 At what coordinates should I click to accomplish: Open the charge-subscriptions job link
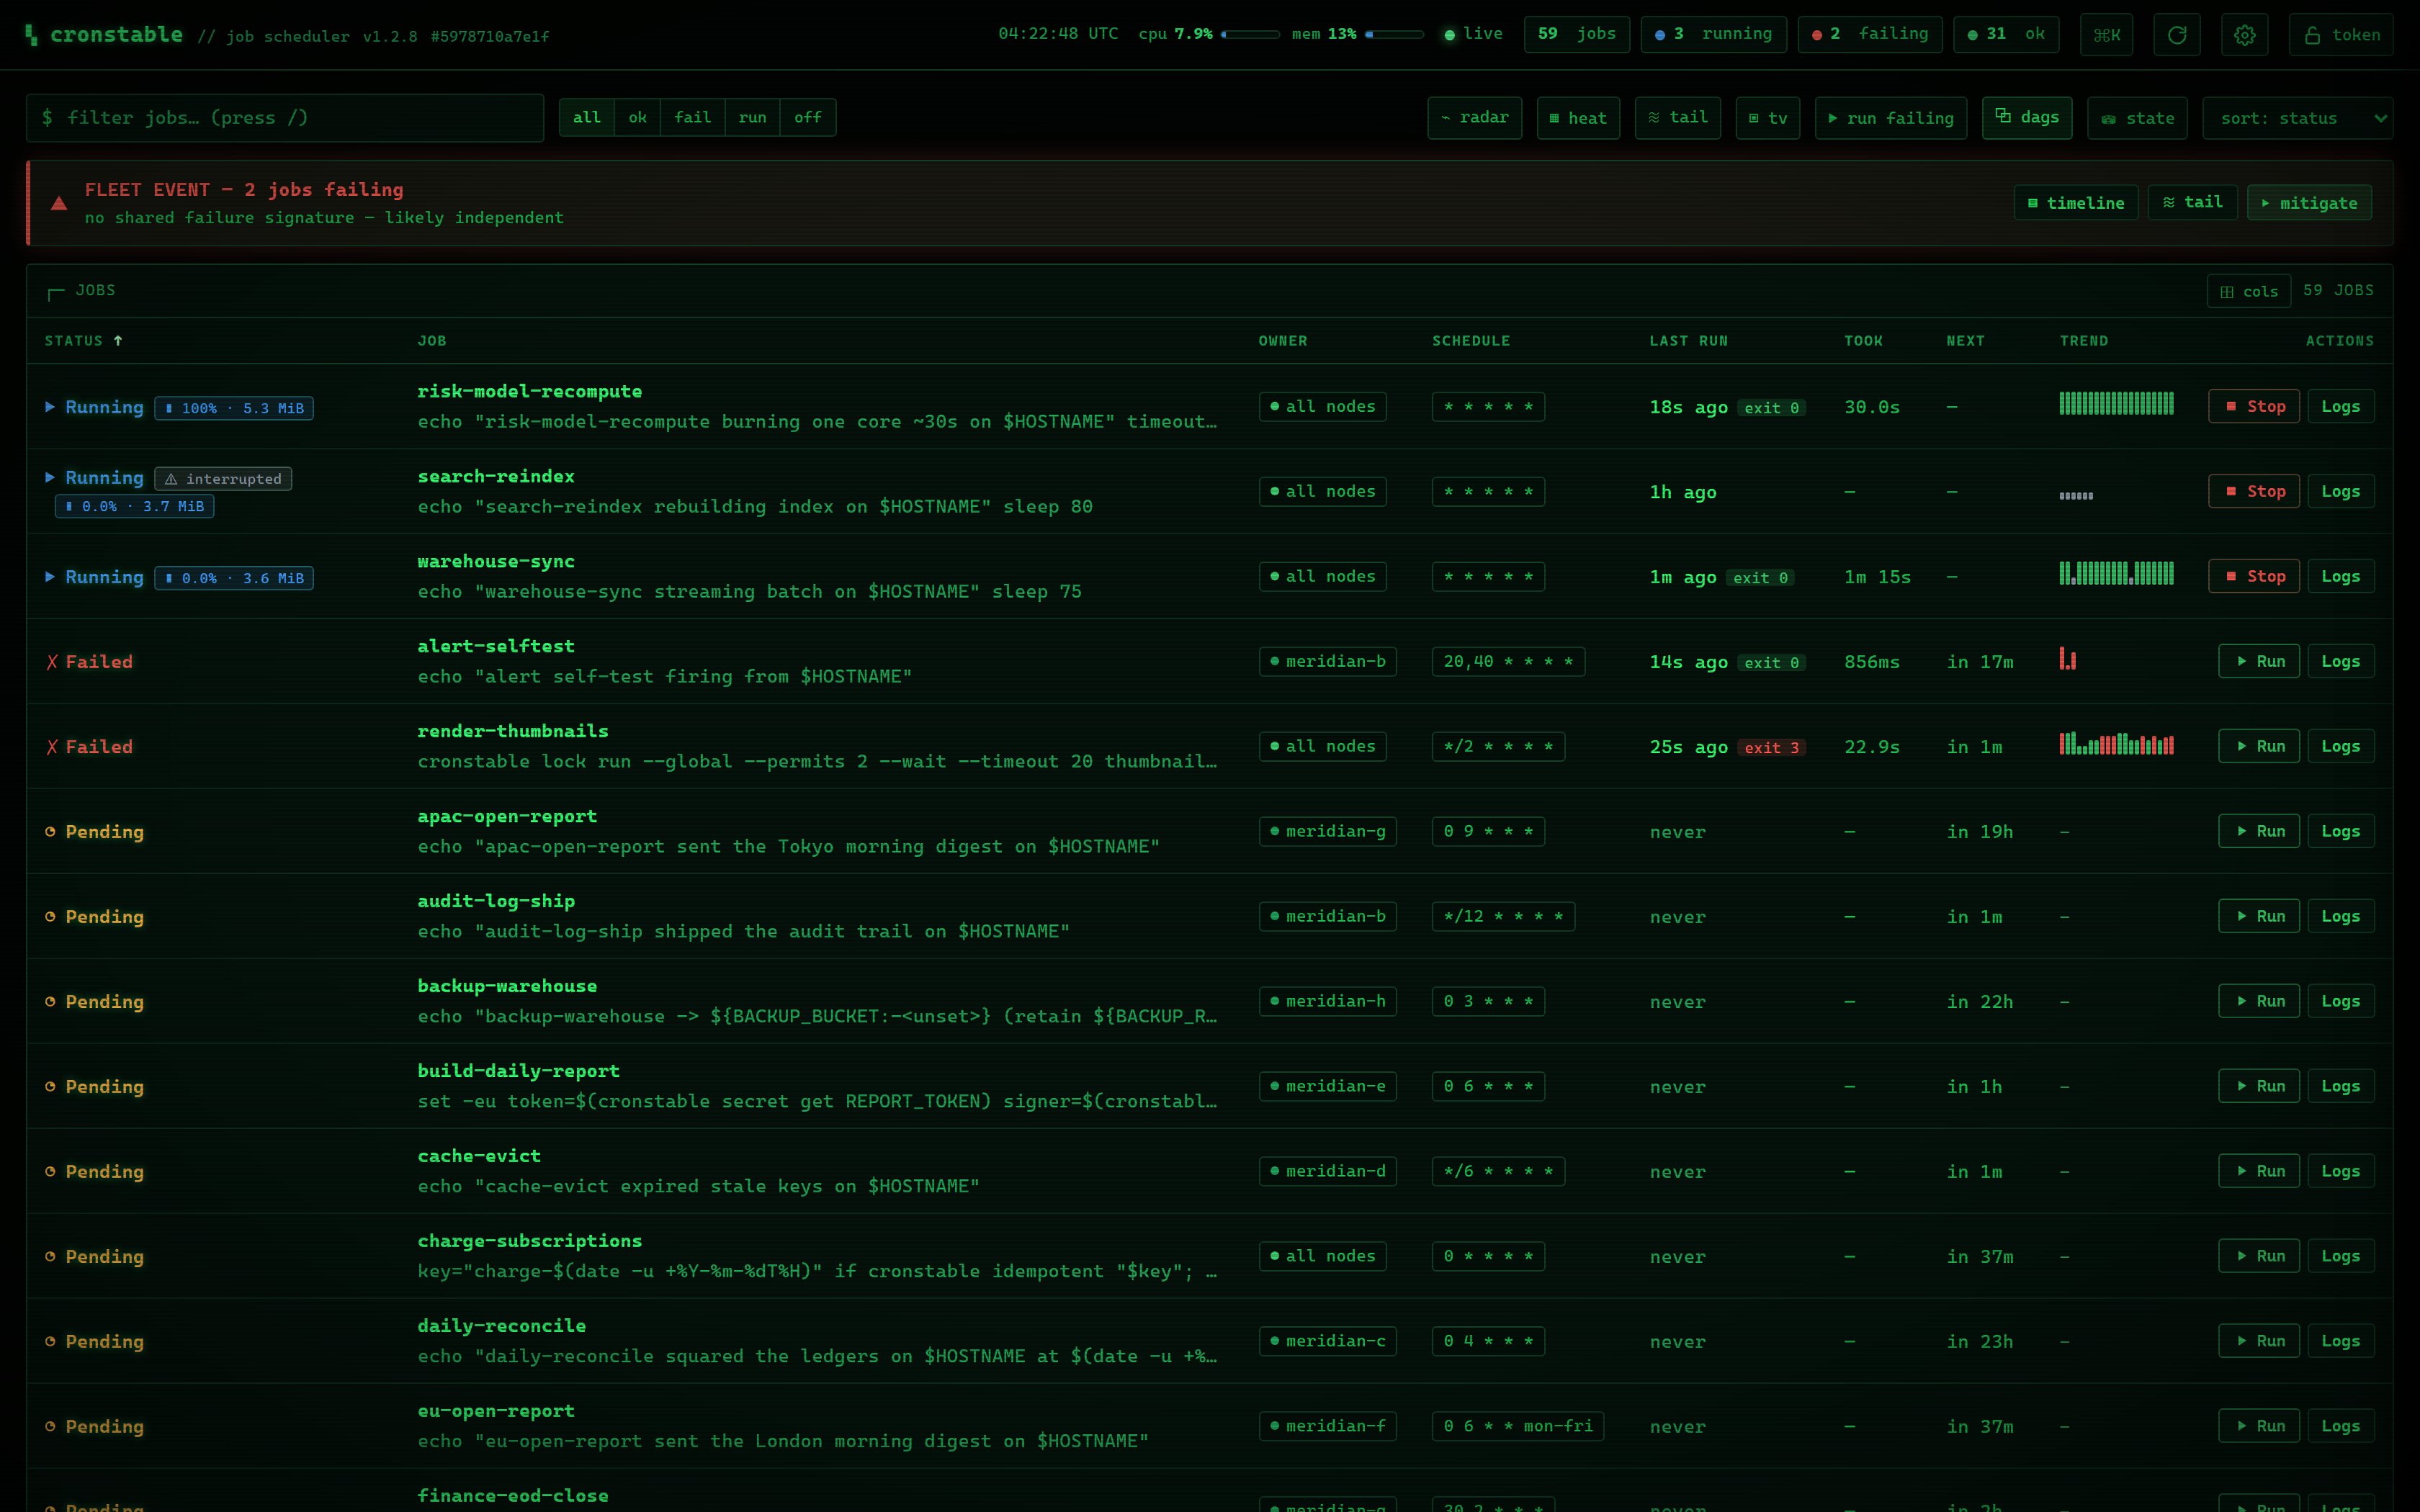530,1241
